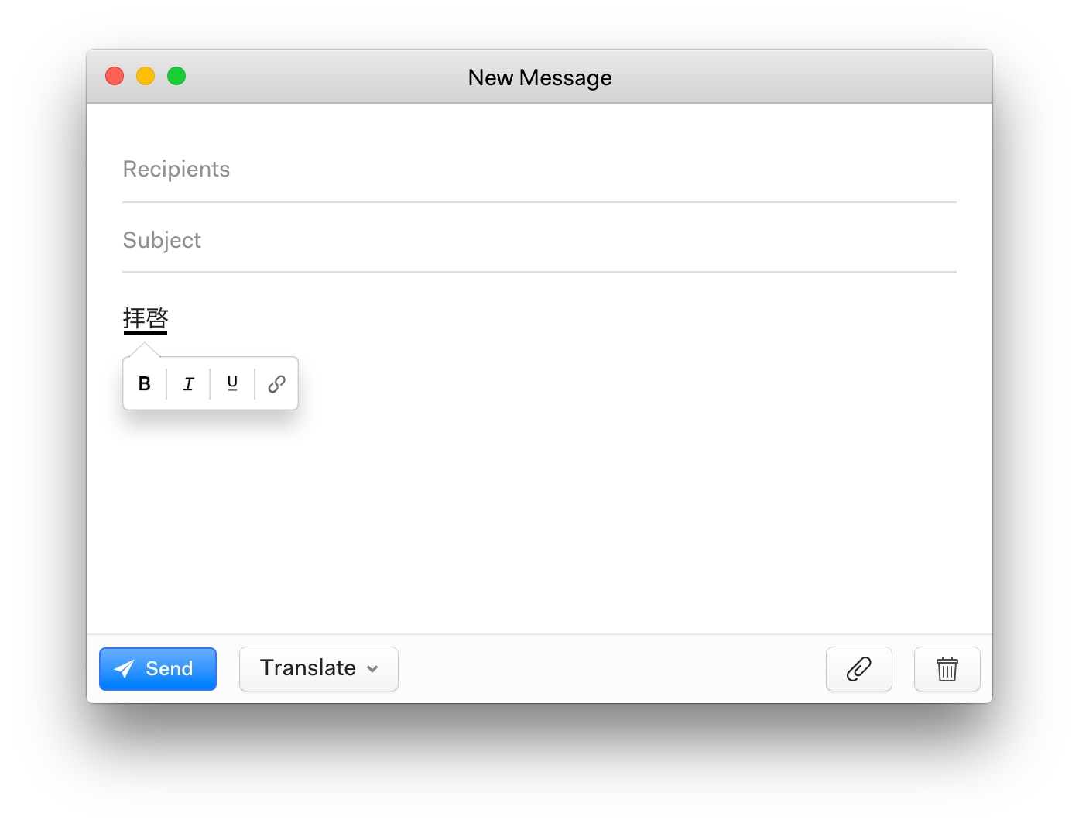Screen dimensions: 1079x827
Task: Click into the Recipients field
Action: pyautogui.click(x=539, y=170)
